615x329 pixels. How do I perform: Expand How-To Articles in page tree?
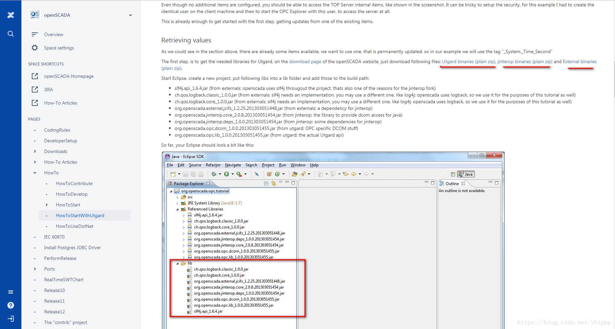pos(35,162)
